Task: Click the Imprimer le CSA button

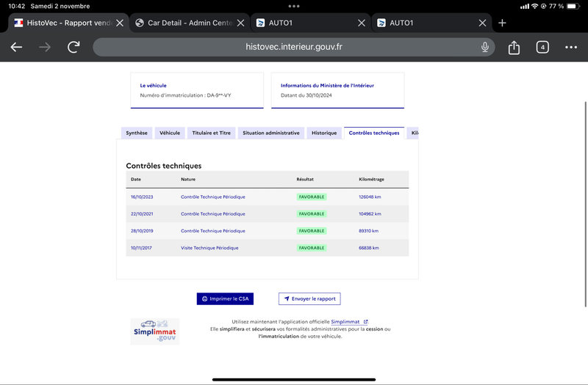Action: click(x=225, y=298)
